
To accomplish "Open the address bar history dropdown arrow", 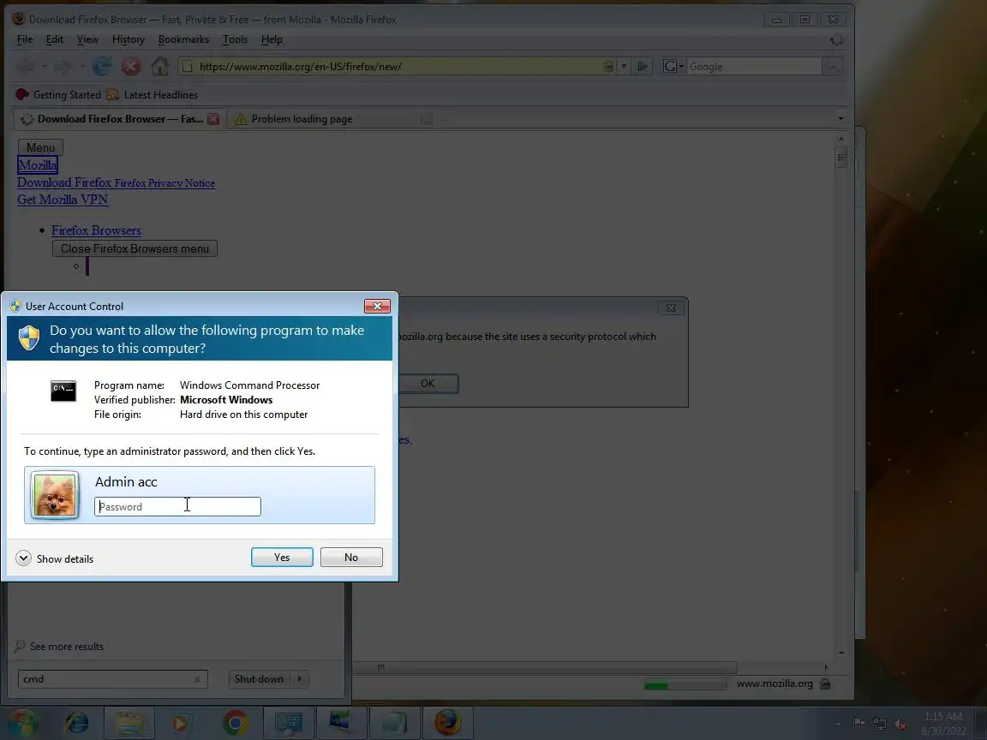I will 623,66.
